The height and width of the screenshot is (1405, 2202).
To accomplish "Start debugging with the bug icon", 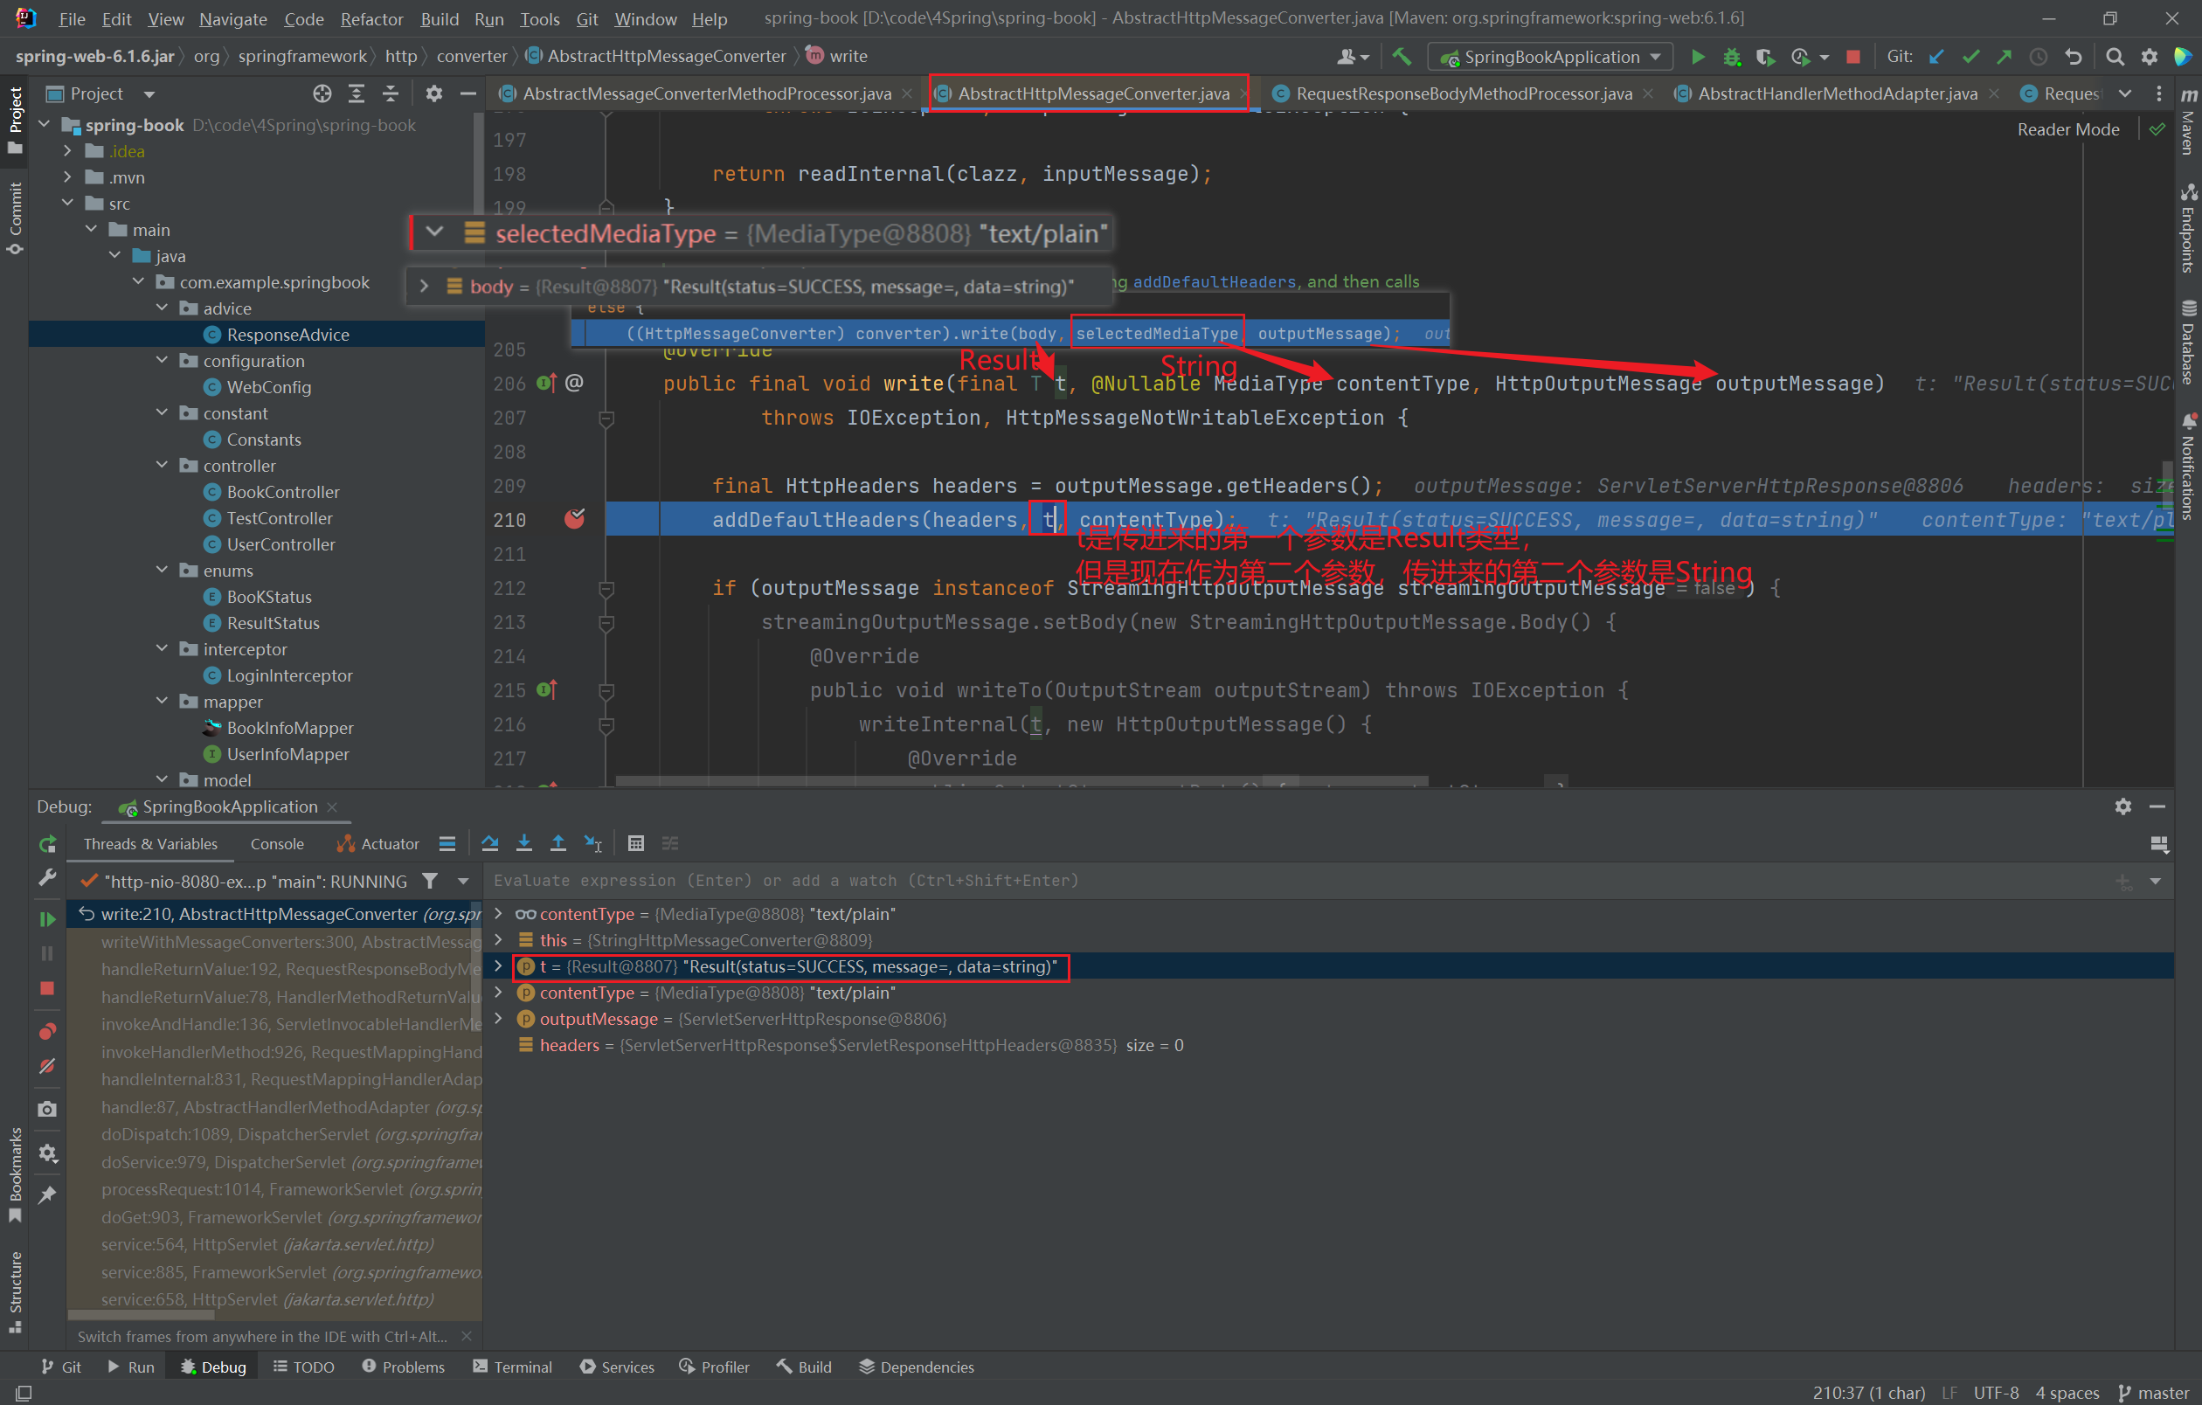I will 1731,57.
